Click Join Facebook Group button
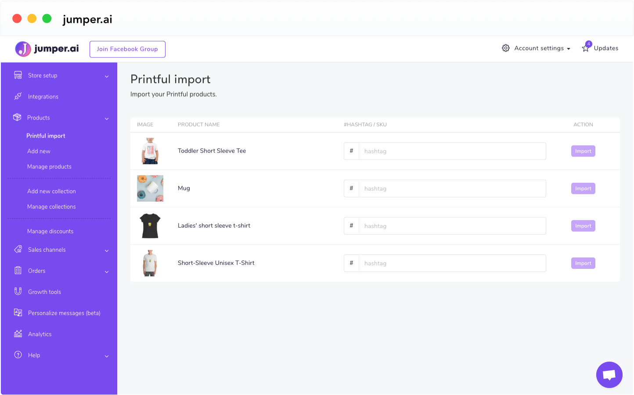Screen dimensions: 634x395 pos(127,49)
